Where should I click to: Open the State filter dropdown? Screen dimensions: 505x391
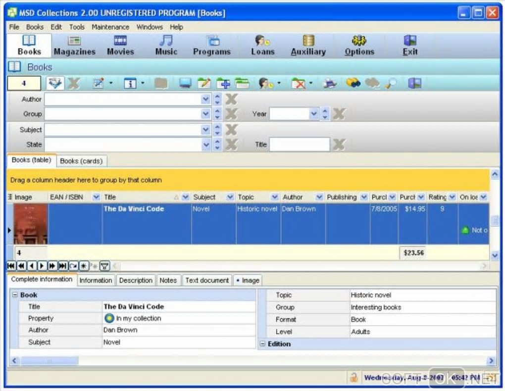point(205,145)
